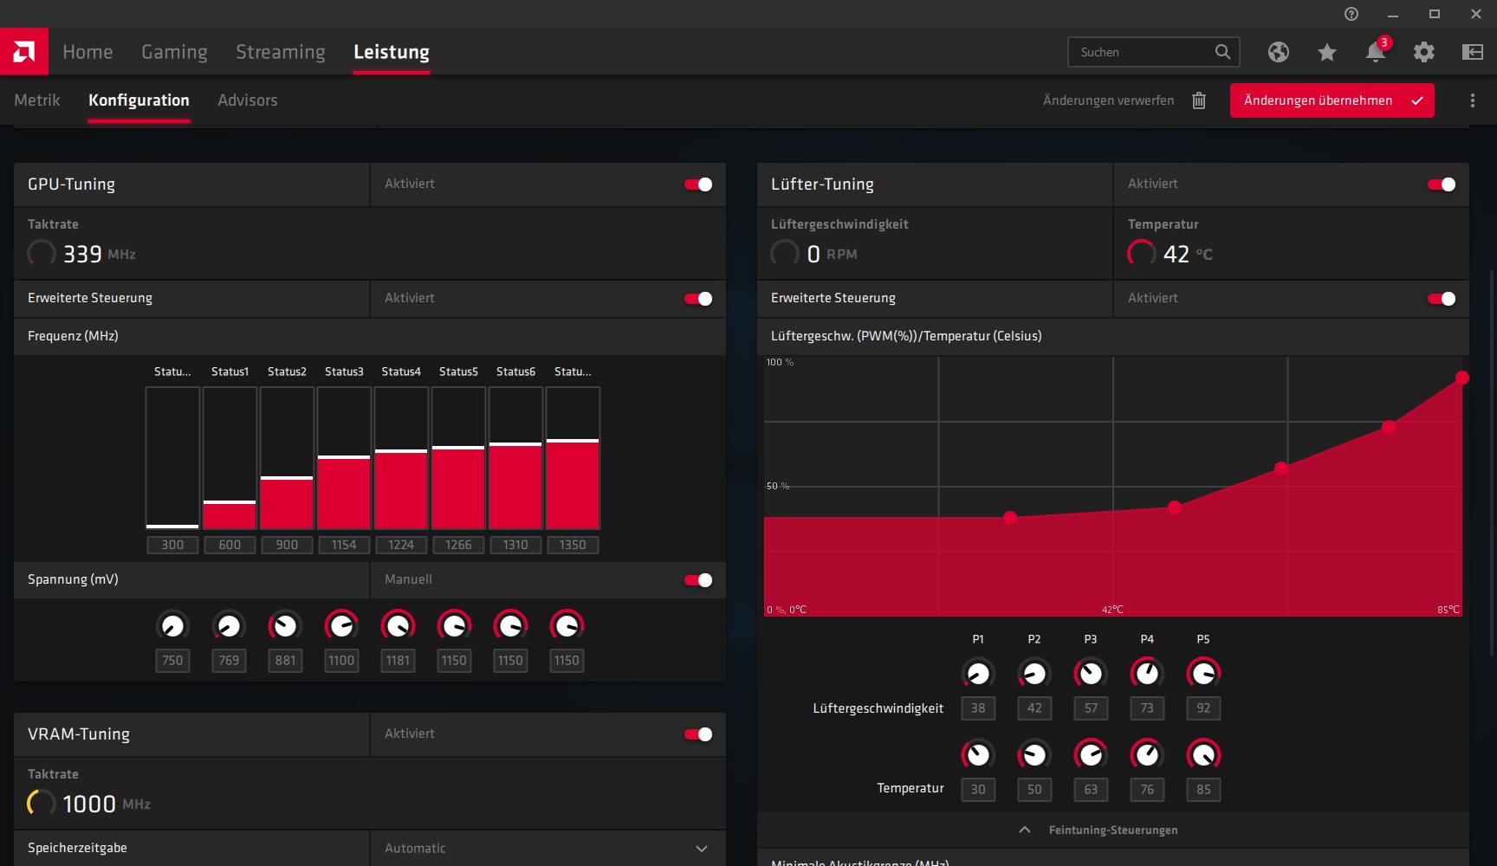
Task: Click the Status3 frequency value field 1154
Action: 344,545
